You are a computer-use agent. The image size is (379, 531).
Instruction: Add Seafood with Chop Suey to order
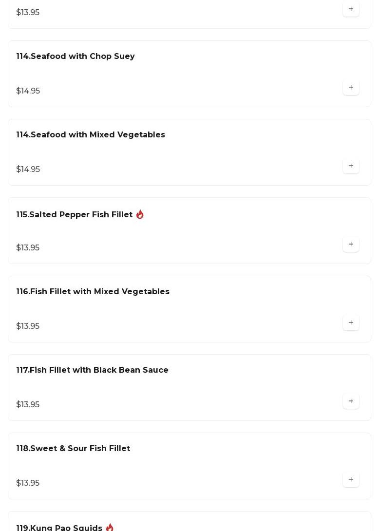(351, 88)
